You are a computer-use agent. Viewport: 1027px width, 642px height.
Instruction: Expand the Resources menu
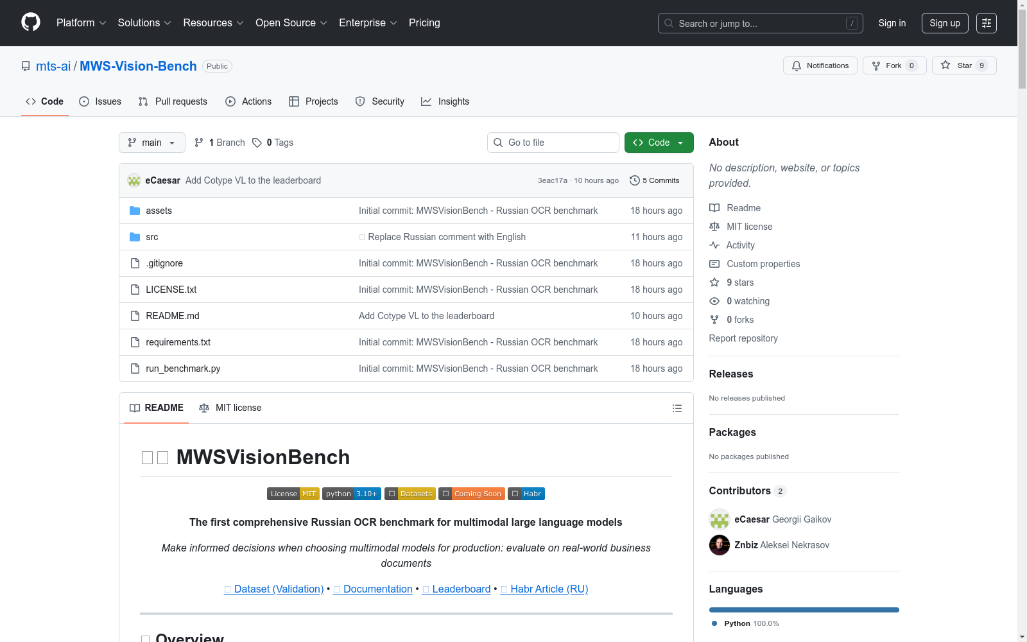214,23
